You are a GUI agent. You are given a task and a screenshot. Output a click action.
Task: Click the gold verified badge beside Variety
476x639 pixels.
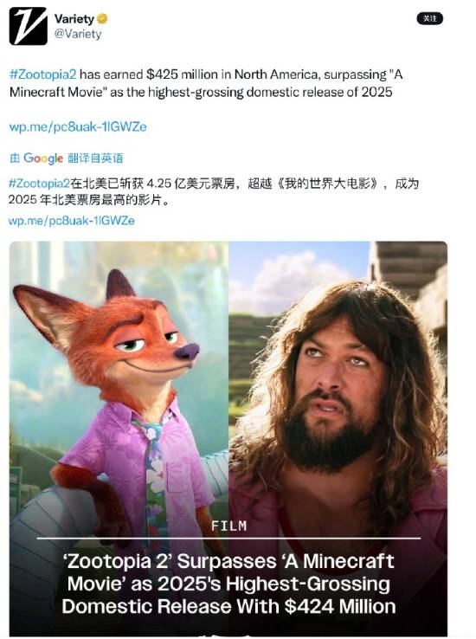tap(102, 18)
